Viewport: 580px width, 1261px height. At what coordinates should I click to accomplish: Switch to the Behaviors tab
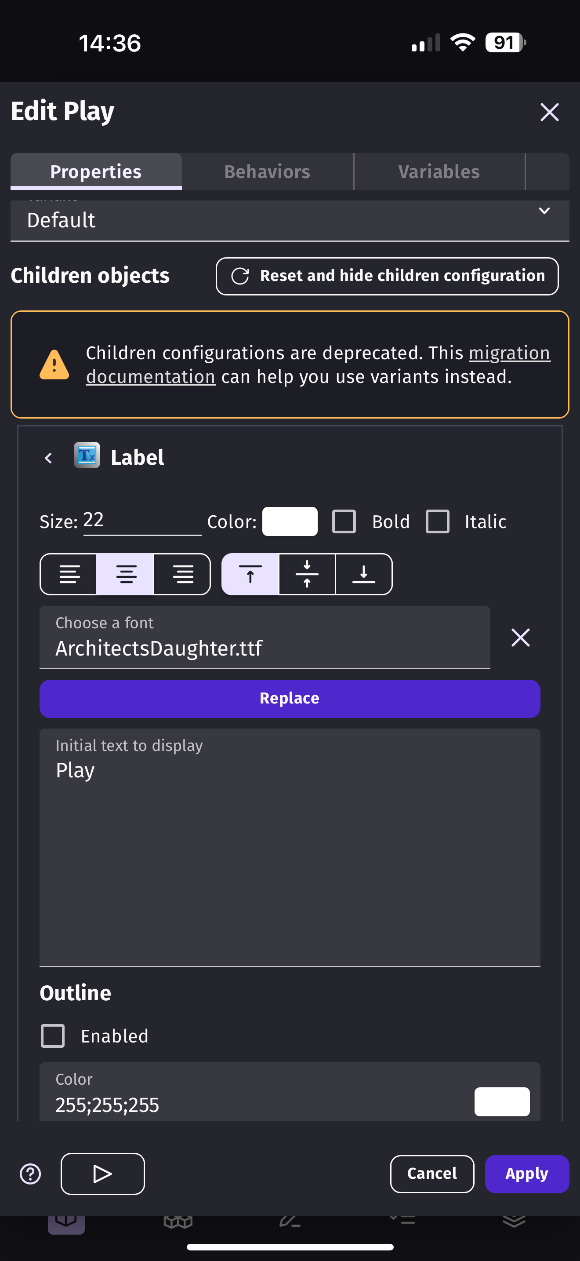point(268,172)
